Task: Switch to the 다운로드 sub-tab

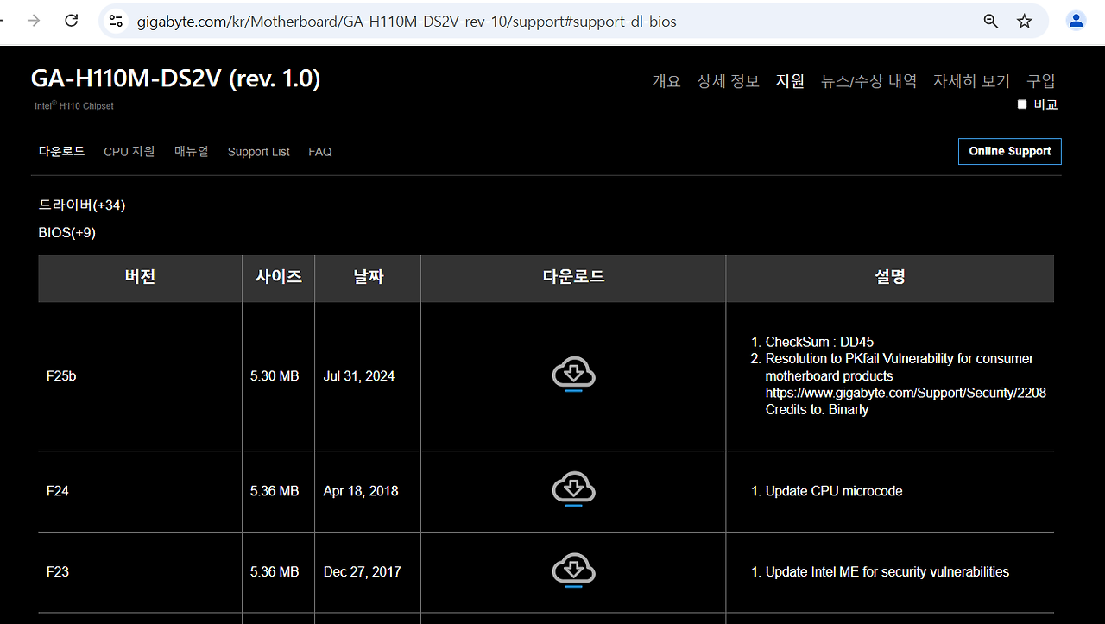Action: [62, 151]
